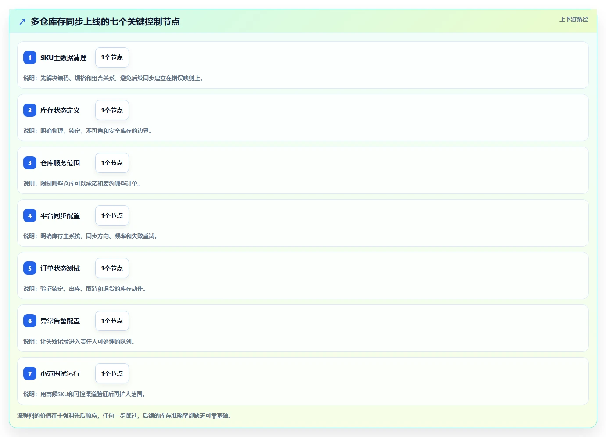Click step number 1 badge
Image resolution: width=606 pixels, height=437 pixels.
point(30,57)
